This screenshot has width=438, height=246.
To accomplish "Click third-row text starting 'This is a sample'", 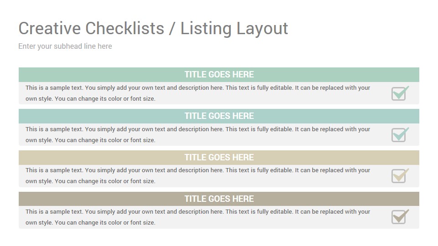I will coord(198,170).
